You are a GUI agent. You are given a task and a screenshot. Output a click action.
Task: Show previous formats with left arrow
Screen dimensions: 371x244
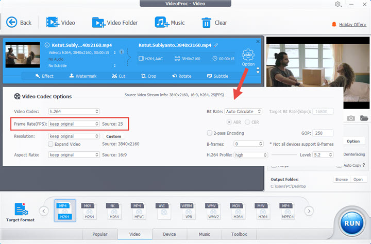coord(44,211)
